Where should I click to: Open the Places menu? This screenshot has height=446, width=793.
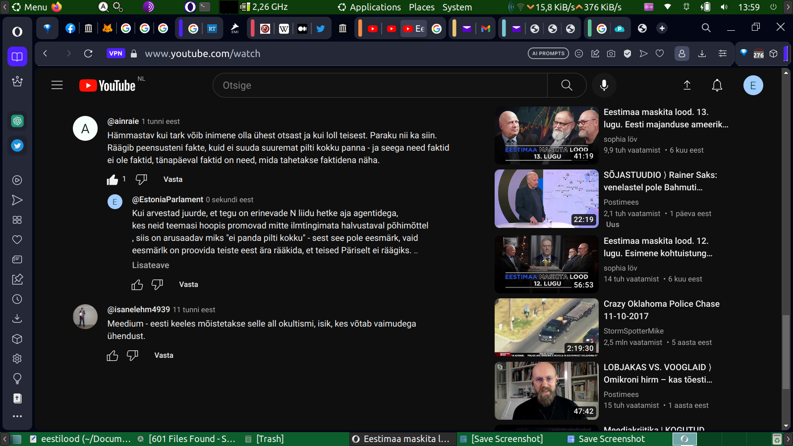click(x=422, y=7)
